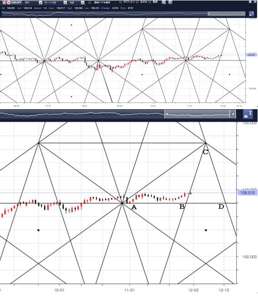This screenshot has height=297, width=258.
Task: Click the left handle of lower navigator range
Action: click(x=166, y=114)
